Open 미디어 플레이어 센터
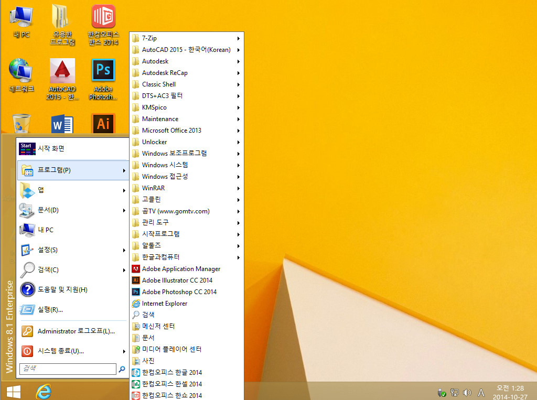 coord(187,350)
